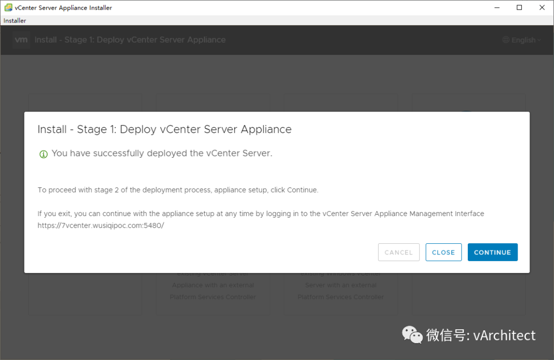Click the 'You have successfully deployed' message
This screenshot has width=554, height=360.
(162, 154)
